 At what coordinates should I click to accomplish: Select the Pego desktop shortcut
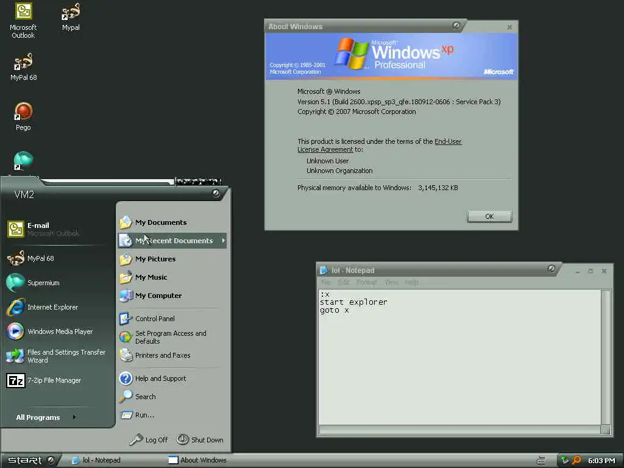(x=23, y=116)
